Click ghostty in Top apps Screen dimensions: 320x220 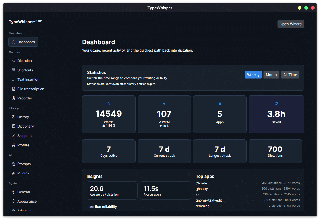[x=202, y=189]
